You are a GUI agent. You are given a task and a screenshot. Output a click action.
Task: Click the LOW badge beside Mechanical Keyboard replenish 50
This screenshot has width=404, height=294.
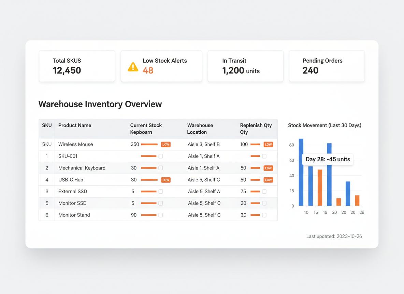pos(268,168)
